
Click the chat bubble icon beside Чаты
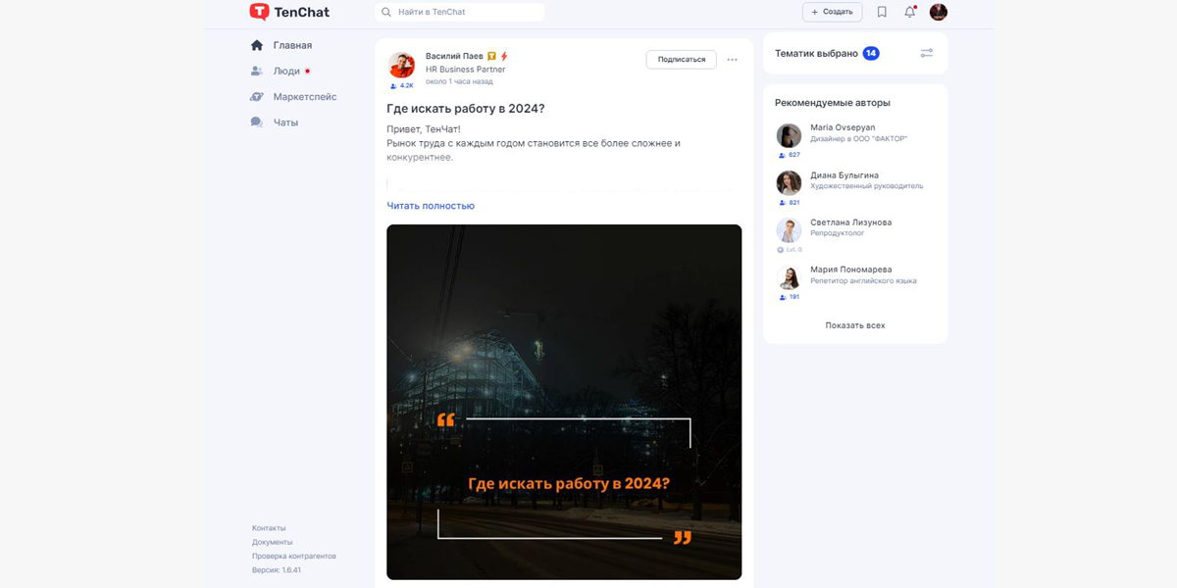(x=257, y=122)
